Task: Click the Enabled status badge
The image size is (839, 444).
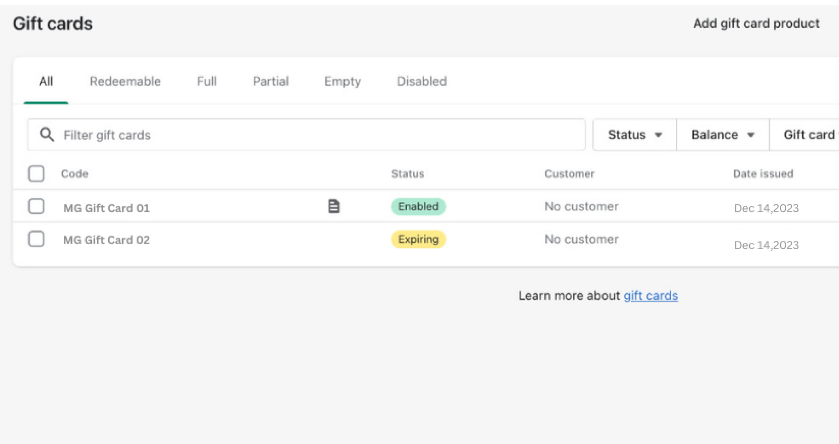Action: click(x=419, y=207)
